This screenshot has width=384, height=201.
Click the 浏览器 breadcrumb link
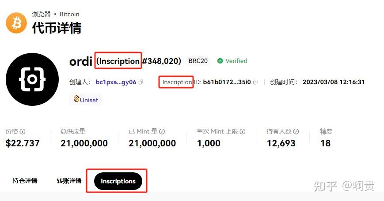coord(41,14)
